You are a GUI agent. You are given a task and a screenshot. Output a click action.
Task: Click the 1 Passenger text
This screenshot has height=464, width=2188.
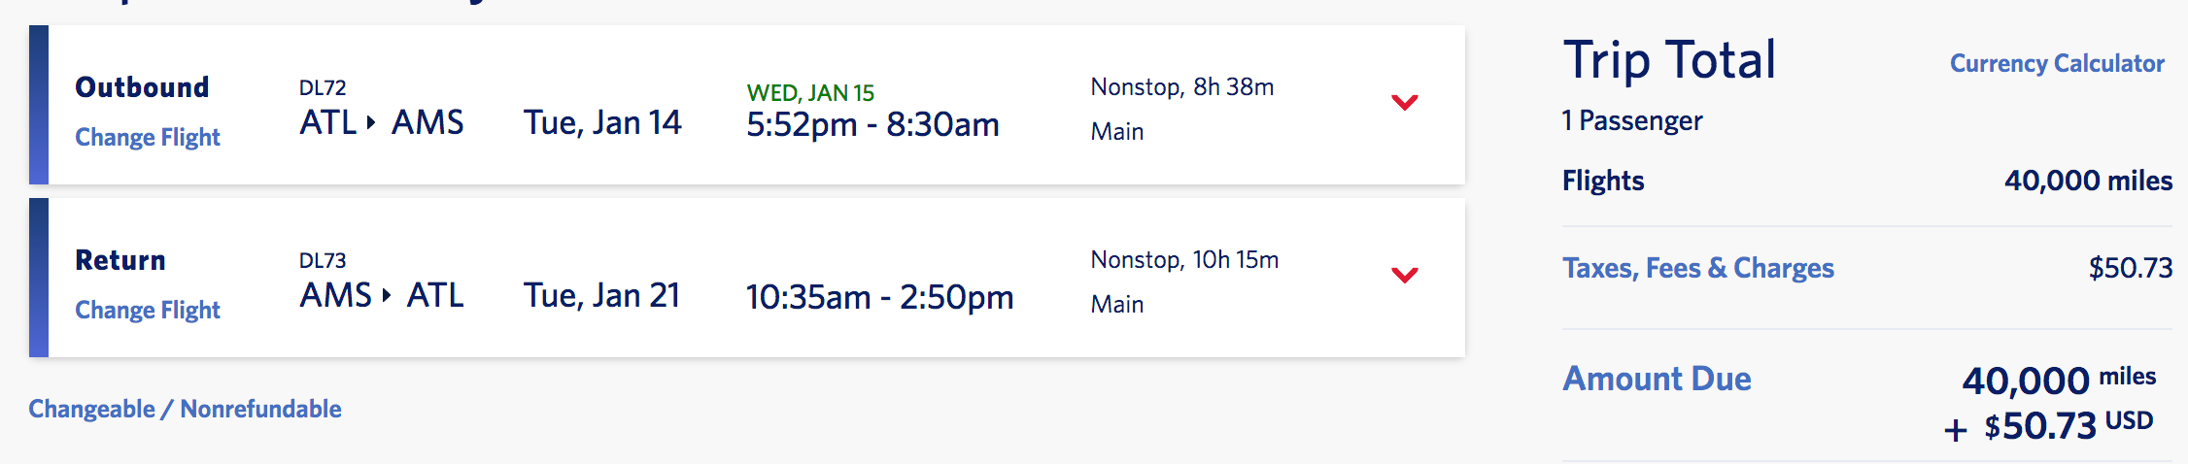1632,120
